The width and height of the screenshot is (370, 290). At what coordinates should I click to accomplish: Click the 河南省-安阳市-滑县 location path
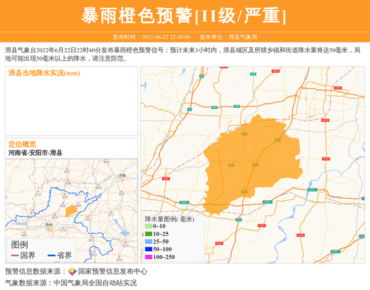35,153
